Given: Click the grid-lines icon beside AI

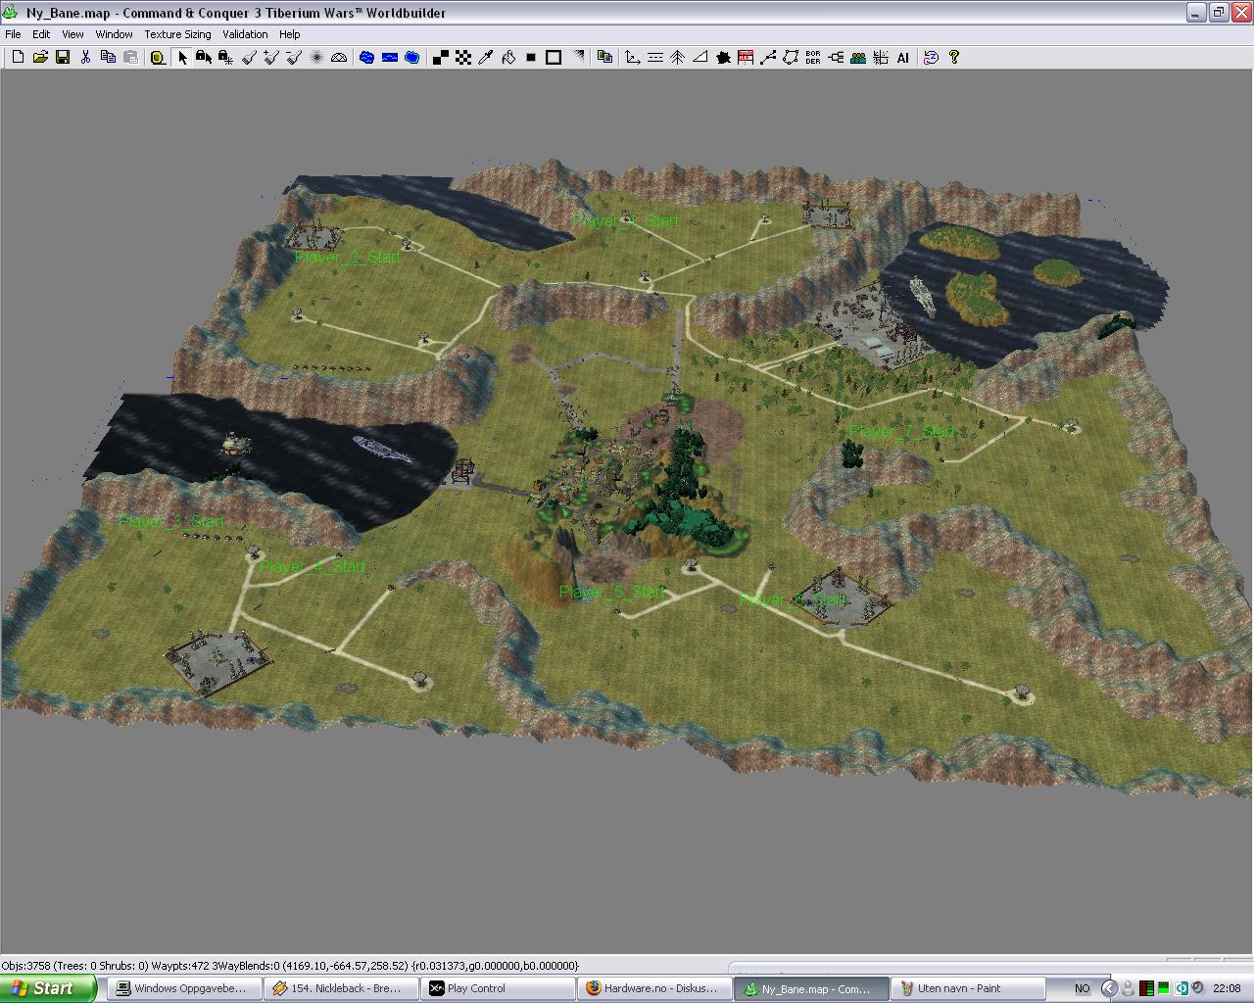Looking at the screenshot, I should 881,58.
